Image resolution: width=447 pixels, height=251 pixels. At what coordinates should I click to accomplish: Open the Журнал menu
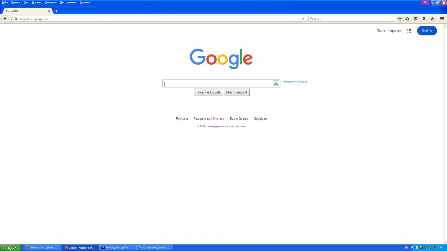(36, 2)
